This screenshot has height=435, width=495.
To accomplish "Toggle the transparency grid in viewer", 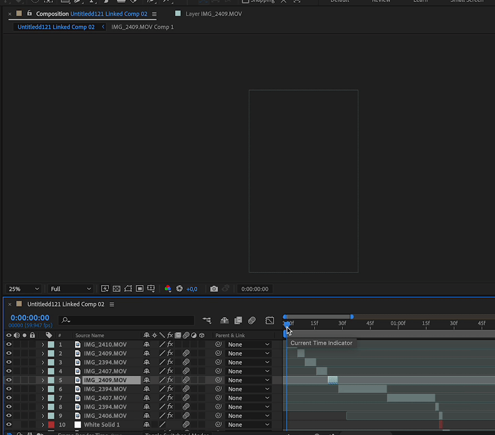I will pyautogui.click(x=116, y=289).
